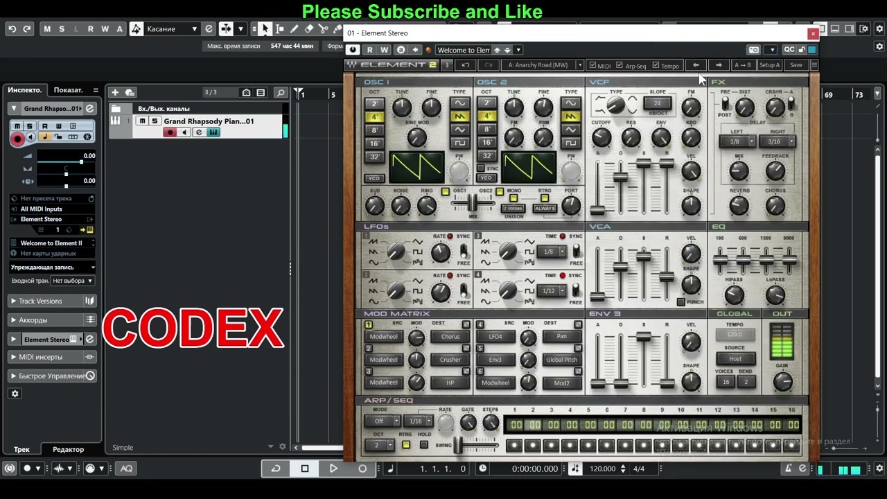Click next preset right arrow in Element
The image size is (887, 499).
click(719, 65)
